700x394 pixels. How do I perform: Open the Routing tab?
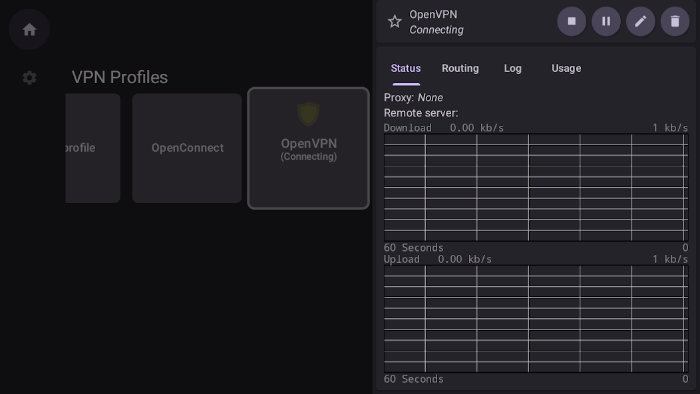460,69
